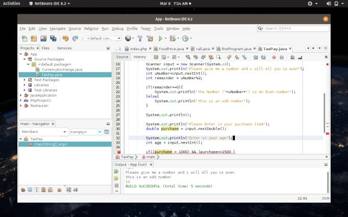Click the editor Find Selection magnifier icon

(188, 57)
